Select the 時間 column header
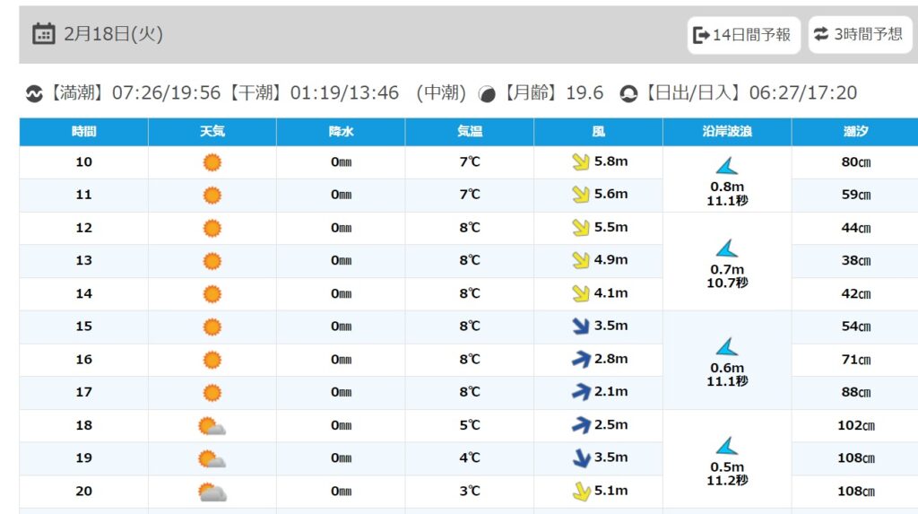Screen dimensions: 918x514 pyautogui.click(x=83, y=131)
